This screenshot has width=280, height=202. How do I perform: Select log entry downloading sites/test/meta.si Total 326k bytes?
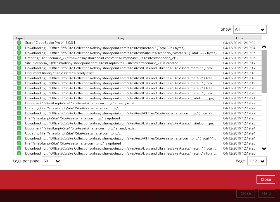[x=105, y=48]
